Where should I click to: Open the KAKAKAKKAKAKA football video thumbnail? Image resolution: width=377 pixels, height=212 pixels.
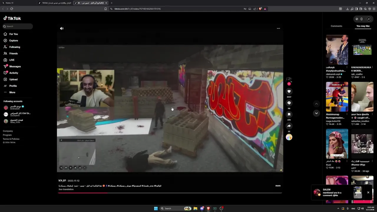pyautogui.click(x=362, y=50)
